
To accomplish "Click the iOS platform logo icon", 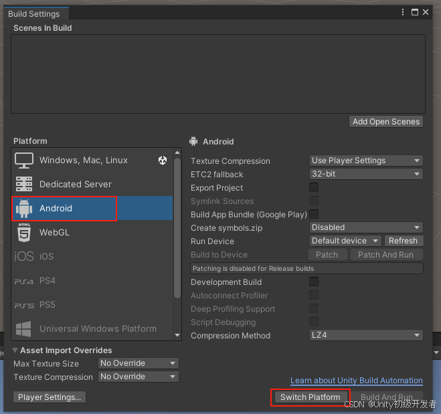I will click(x=24, y=256).
